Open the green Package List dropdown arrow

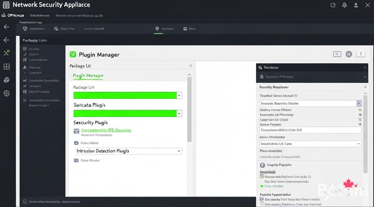(x=179, y=95)
